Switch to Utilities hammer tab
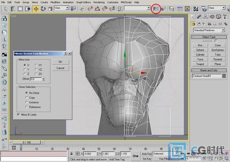The height and width of the screenshot is (162, 230). [x=225, y=17]
